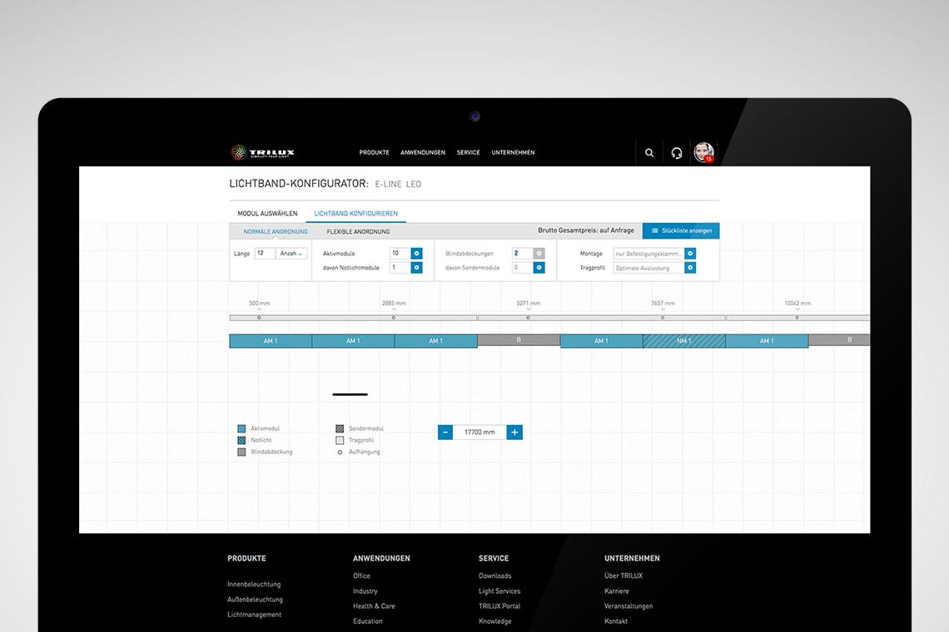Open the Unternehmen header menu
Image resolution: width=949 pixels, height=632 pixels.
514,152
